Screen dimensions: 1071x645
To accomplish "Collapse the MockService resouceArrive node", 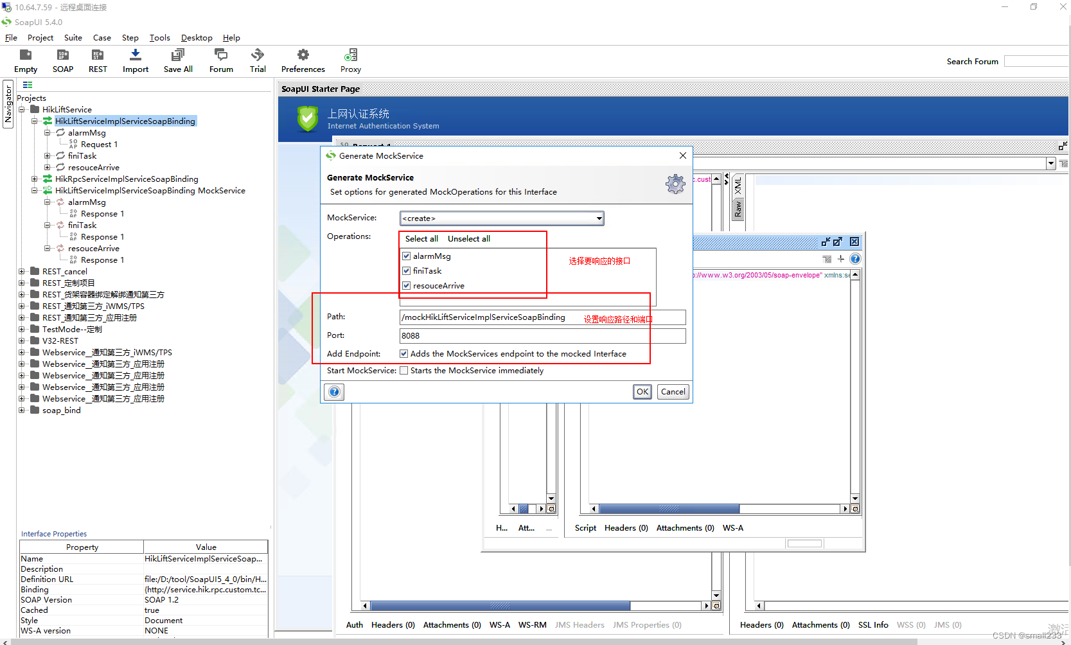I will (x=48, y=249).
